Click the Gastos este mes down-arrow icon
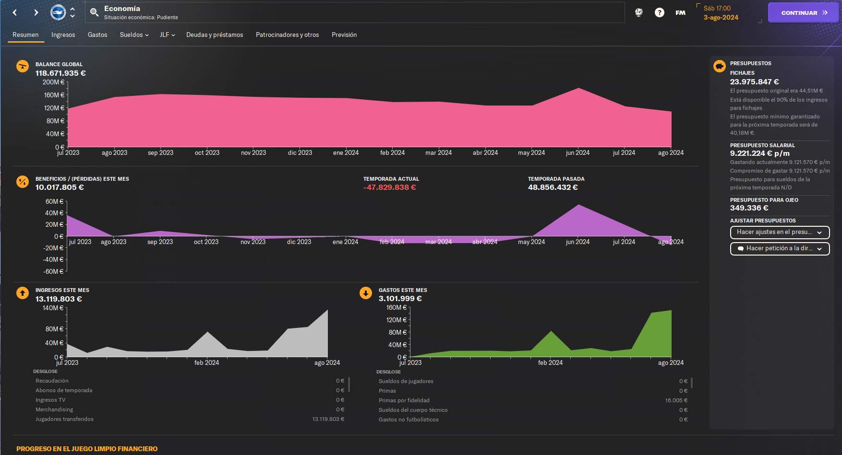The height and width of the screenshot is (455, 842). [366, 293]
